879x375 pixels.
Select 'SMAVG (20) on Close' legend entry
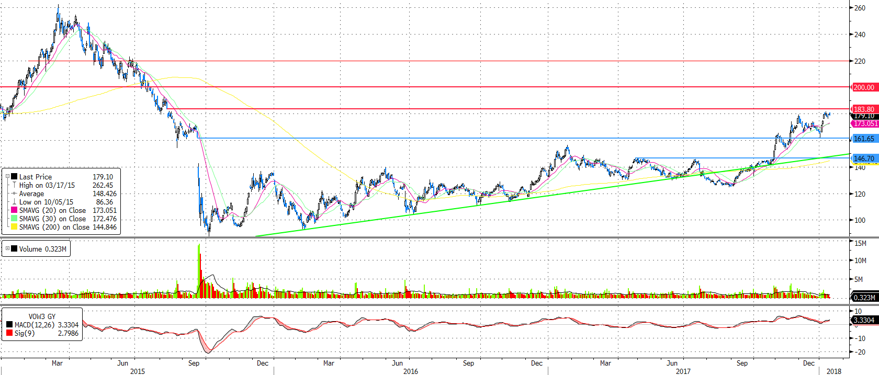52,210
